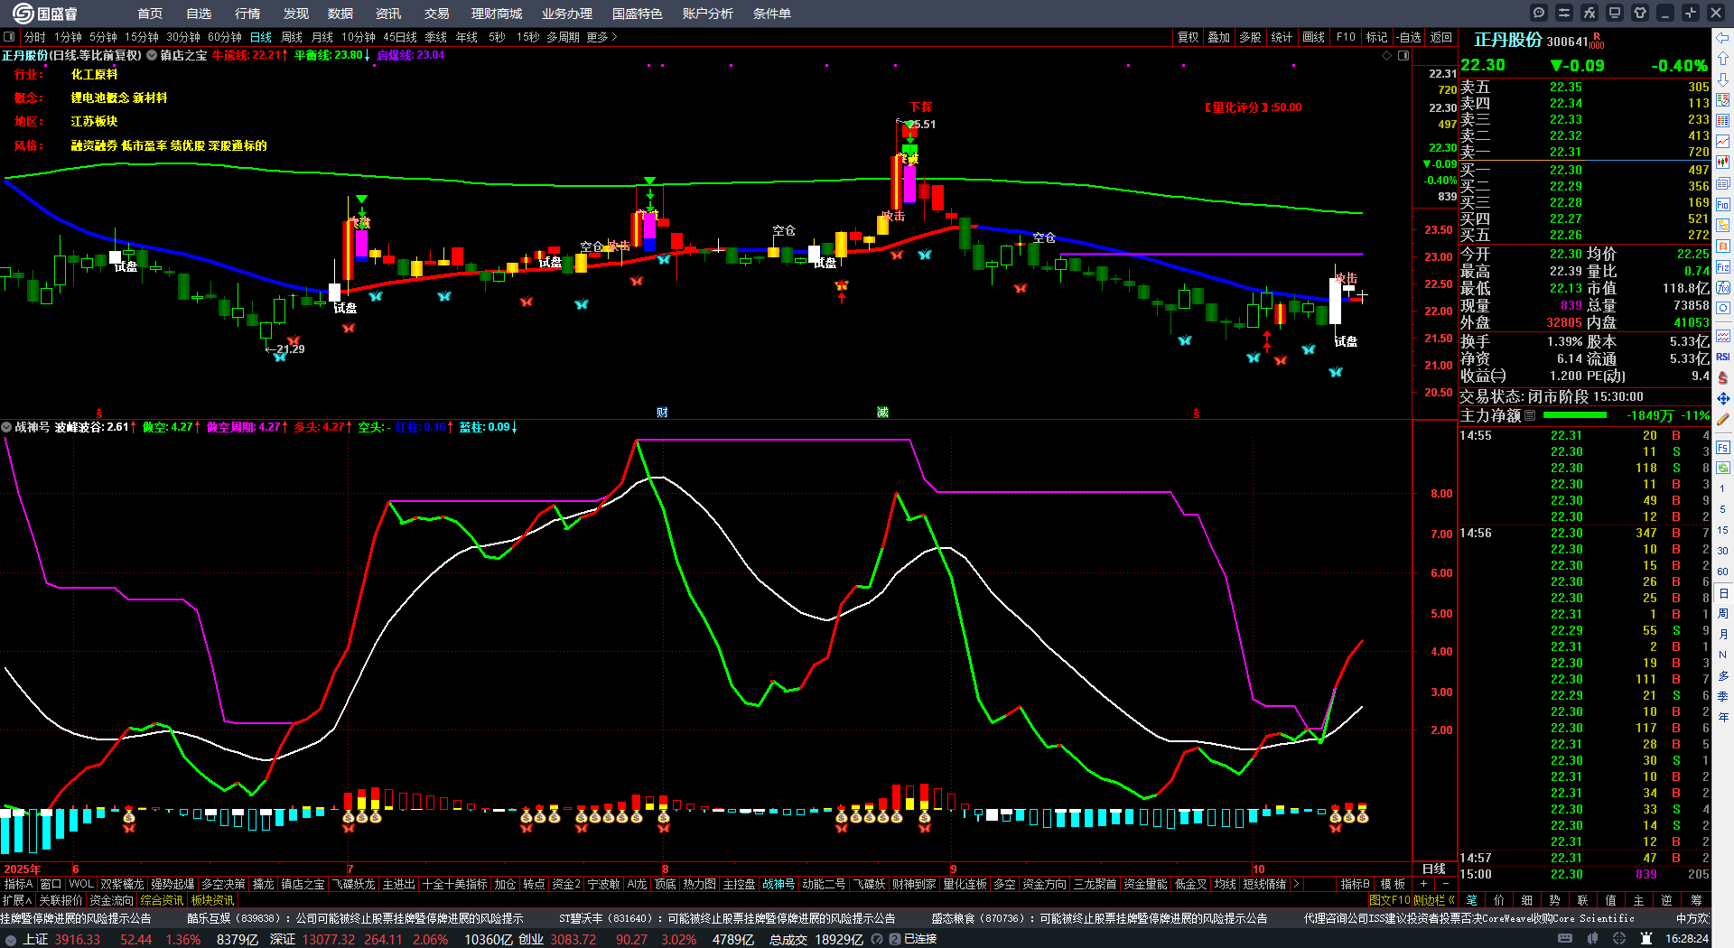Image resolution: width=1734 pixels, height=948 pixels.
Task: Open the 指标B indicator group dropdown
Action: click(1355, 884)
